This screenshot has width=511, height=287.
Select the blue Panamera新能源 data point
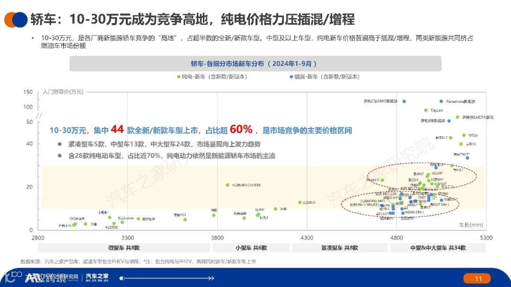pyautogui.click(x=441, y=101)
